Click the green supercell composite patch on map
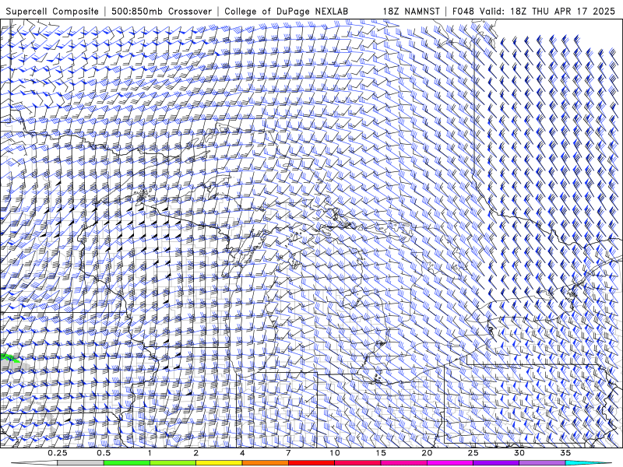The image size is (623, 467). [9, 358]
